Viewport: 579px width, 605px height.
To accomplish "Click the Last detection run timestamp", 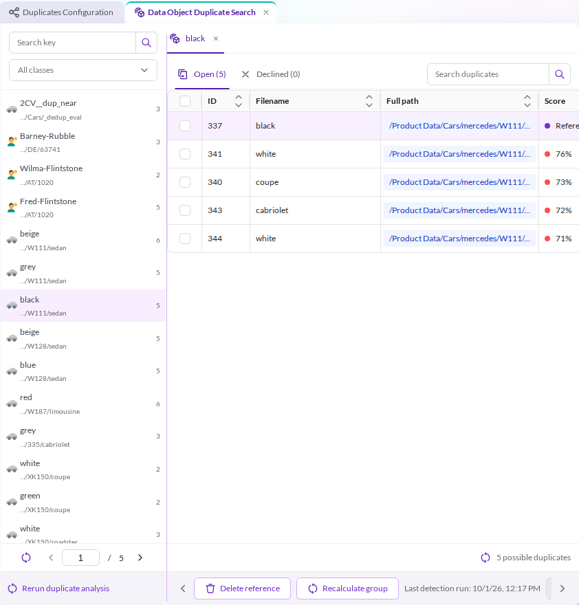I will [x=472, y=588].
